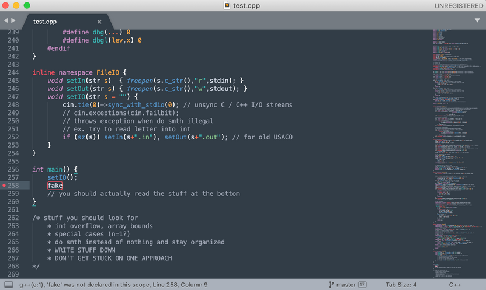Click the master branch name in status bar
This screenshot has height=290, width=486.
(x=345, y=285)
